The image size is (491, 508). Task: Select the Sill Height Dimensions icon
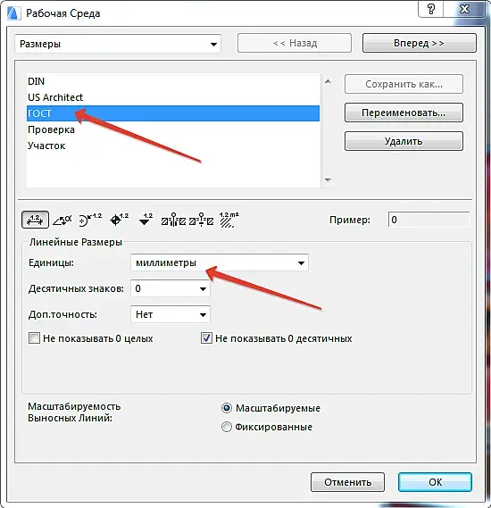click(201, 220)
